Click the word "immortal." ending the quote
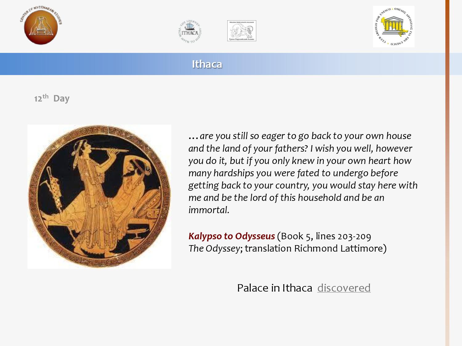Screen dimensions: 462x346 pos(209,210)
